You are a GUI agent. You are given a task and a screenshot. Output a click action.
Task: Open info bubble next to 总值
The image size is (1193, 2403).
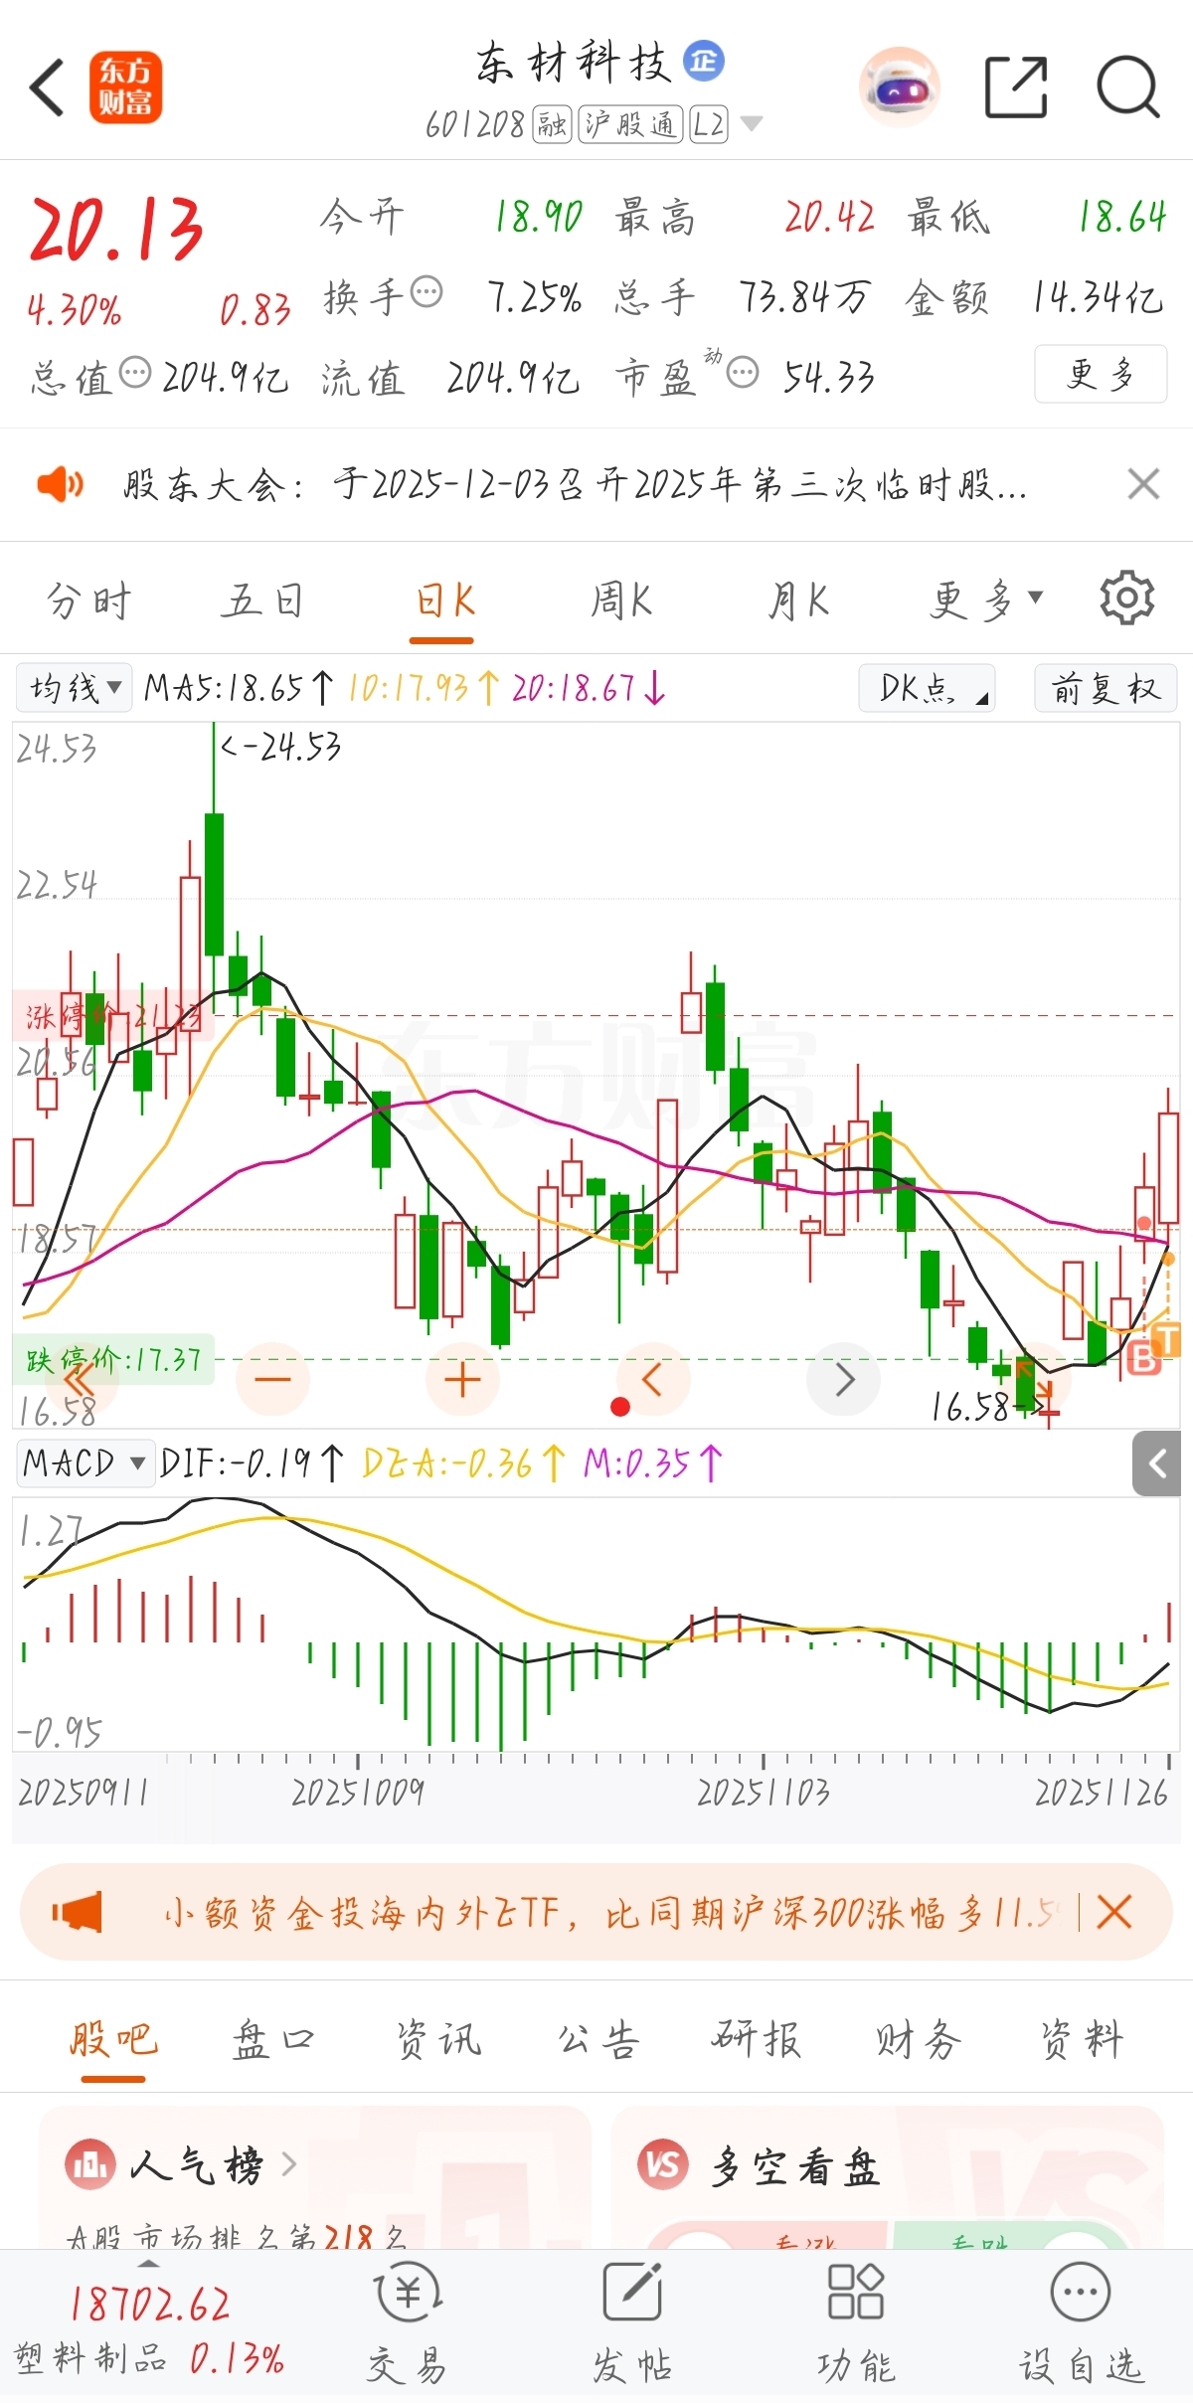[135, 374]
